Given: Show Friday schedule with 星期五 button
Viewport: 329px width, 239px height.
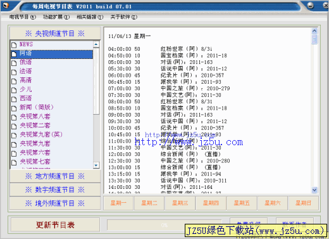Looking at the screenshot, I should tap(242, 203).
